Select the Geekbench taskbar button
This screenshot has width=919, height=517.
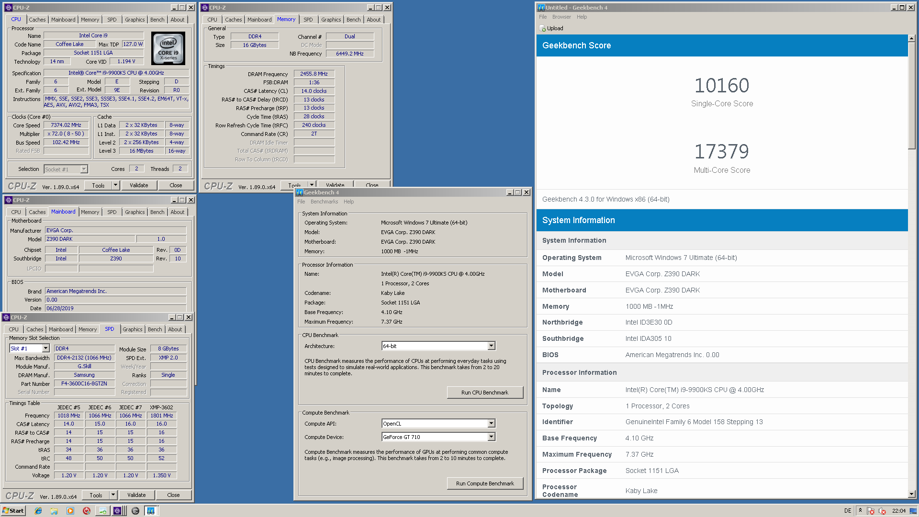[x=151, y=511]
